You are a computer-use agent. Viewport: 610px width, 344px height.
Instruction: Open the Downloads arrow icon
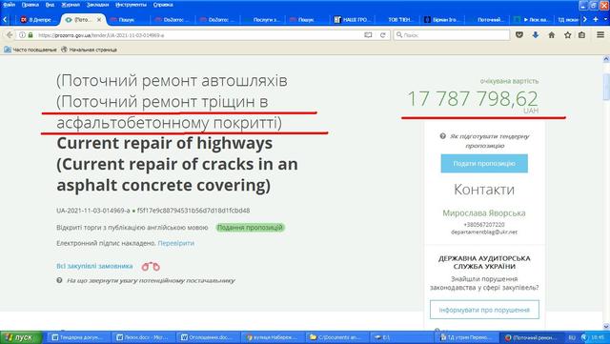536,35
